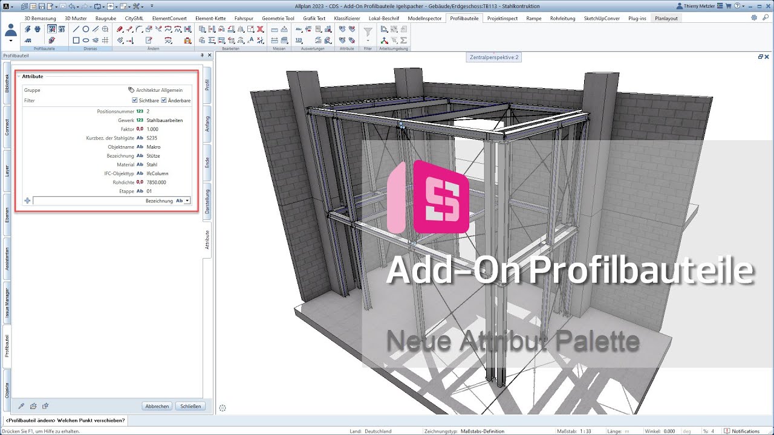Viewport: 774px width, 435px height.
Task: Click the view options icon at viewport corner
Action: tap(223, 408)
